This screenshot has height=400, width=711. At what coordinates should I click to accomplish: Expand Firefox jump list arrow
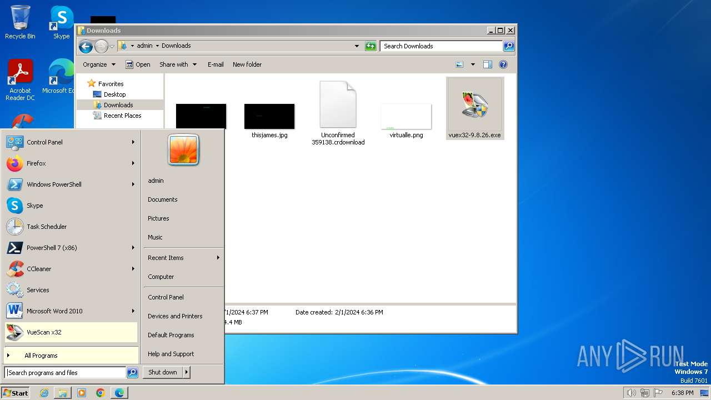click(133, 163)
